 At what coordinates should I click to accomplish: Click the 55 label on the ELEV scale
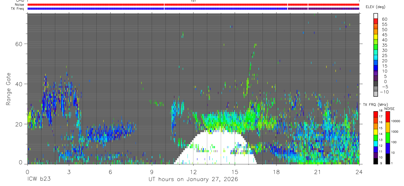384,24
